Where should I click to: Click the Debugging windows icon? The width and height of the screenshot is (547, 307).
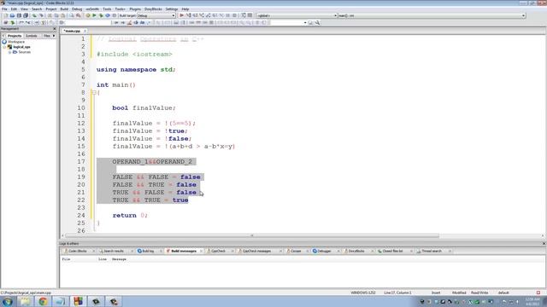pyautogui.click(x=244, y=15)
